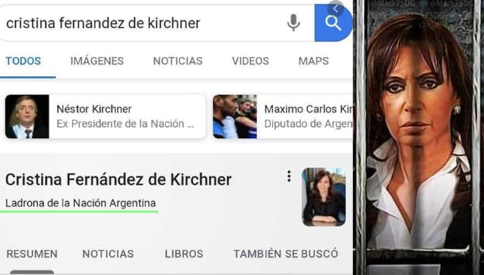
Task: Open the Maximo Carlos Kirchner card
Action: point(283,116)
